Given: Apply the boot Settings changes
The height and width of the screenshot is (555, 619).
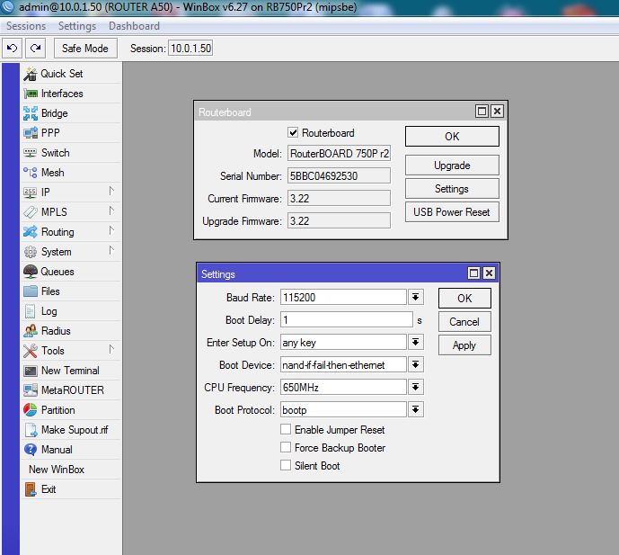Looking at the screenshot, I should point(464,345).
